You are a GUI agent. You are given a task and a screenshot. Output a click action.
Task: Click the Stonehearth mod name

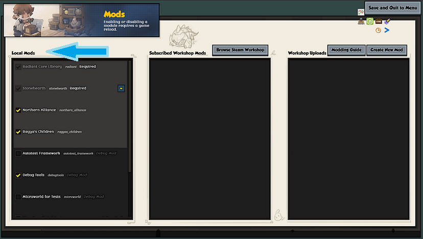click(34, 88)
